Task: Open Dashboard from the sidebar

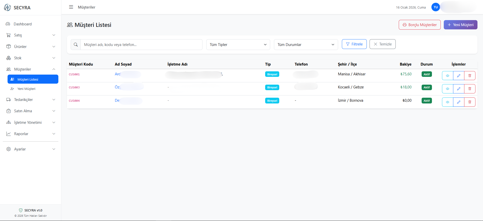Action: 23,24
